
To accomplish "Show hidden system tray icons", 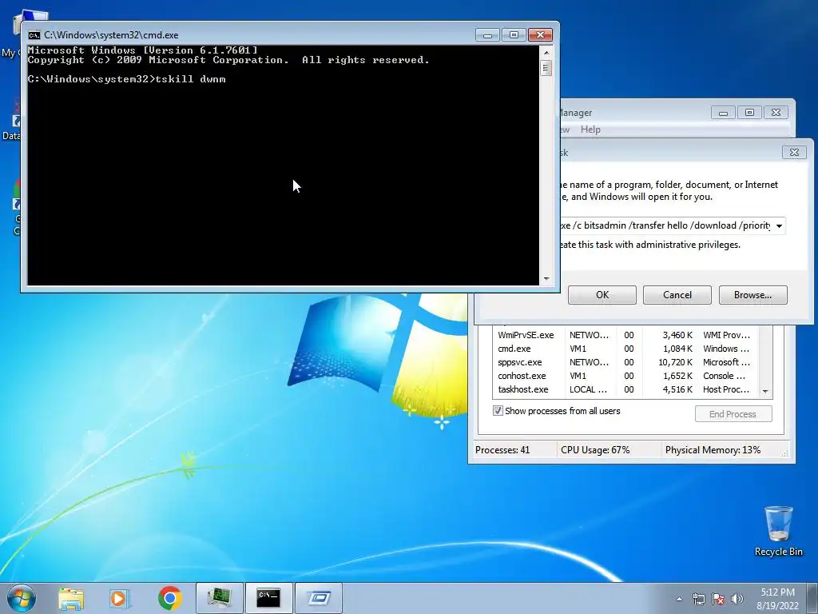I will [x=679, y=599].
